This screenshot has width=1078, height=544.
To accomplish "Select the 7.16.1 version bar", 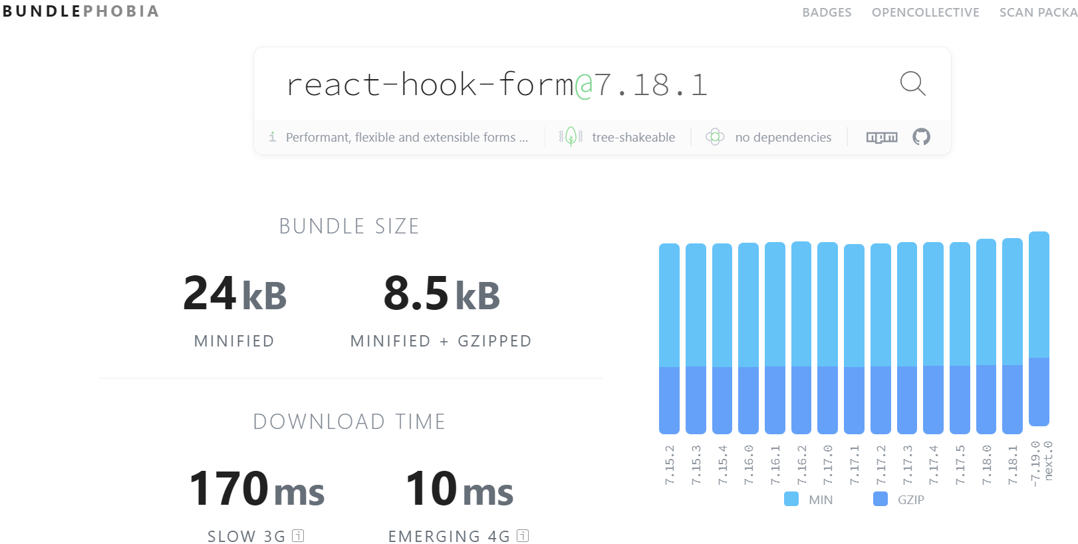I will tap(775, 338).
